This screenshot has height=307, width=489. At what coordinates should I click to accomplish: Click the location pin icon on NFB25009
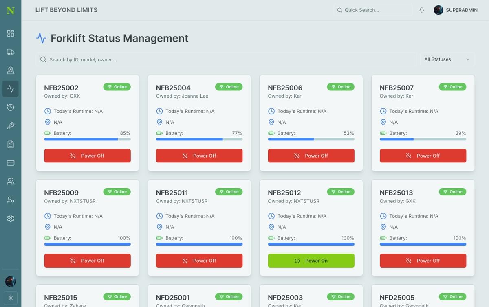(x=47, y=227)
